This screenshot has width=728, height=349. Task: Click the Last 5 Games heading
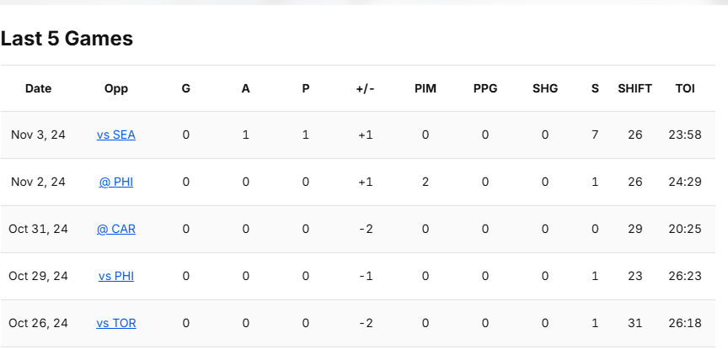click(x=67, y=38)
